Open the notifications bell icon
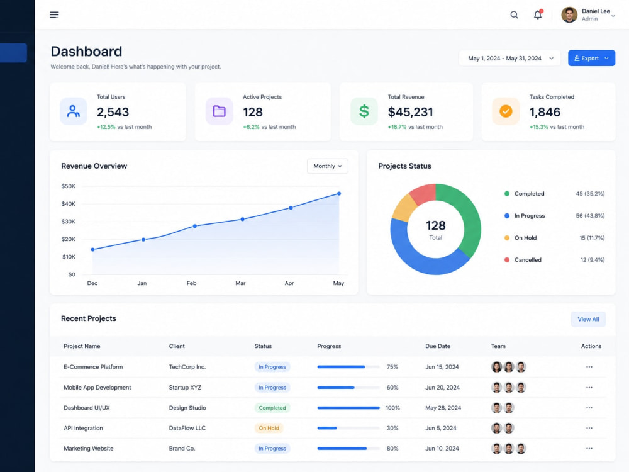Screen dimensions: 629x472 (538, 15)
